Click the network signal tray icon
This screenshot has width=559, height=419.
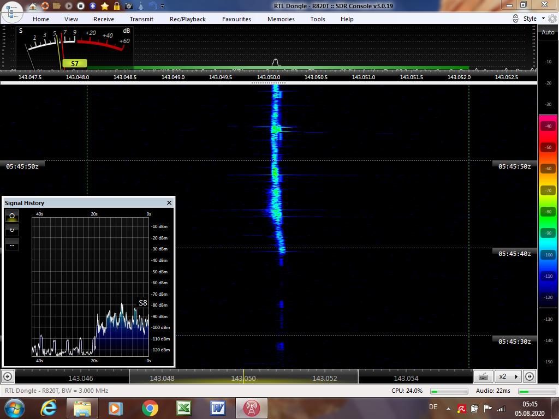tap(501, 409)
